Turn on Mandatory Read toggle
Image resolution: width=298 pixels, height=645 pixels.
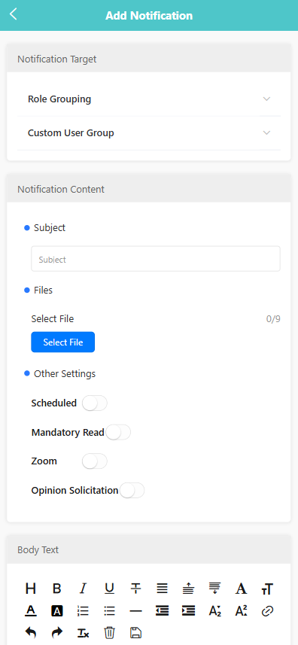coord(118,432)
